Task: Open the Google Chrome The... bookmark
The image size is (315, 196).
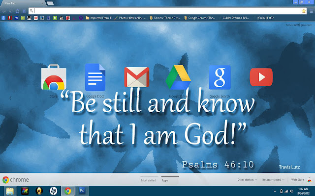Action: point(200,18)
